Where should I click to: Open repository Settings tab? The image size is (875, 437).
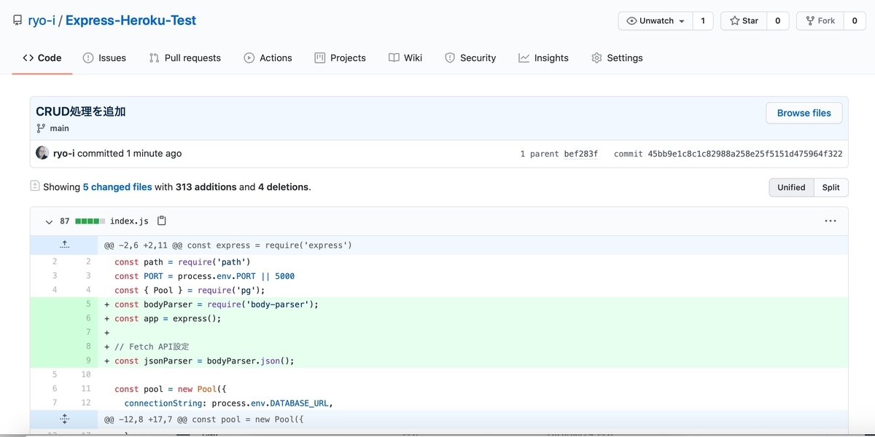pos(617,58)
